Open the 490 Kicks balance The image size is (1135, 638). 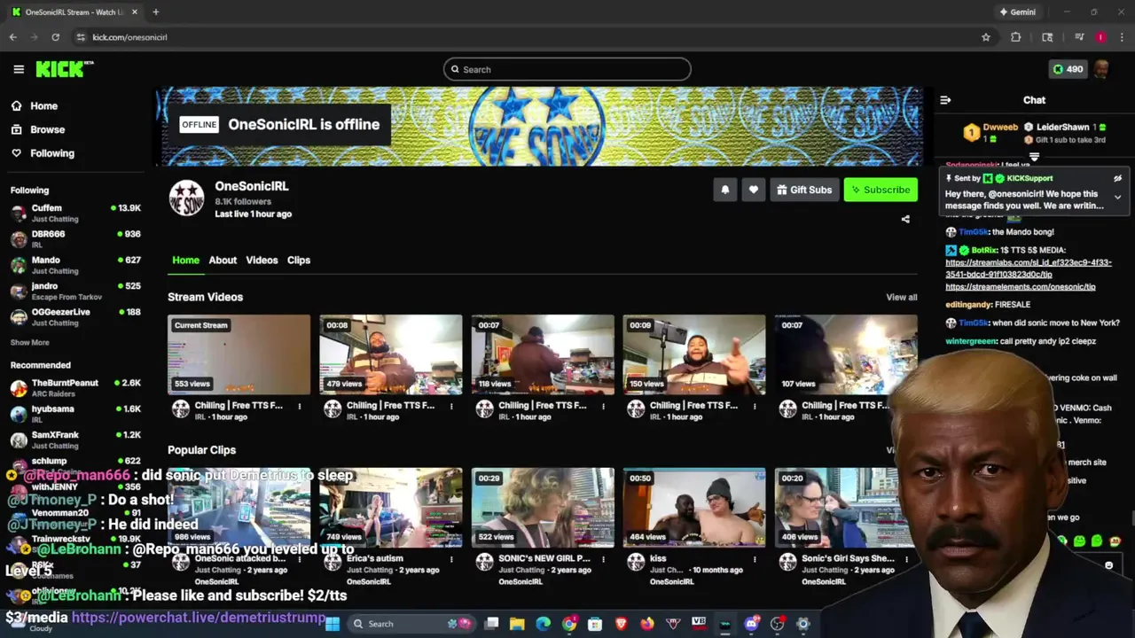1067,69
